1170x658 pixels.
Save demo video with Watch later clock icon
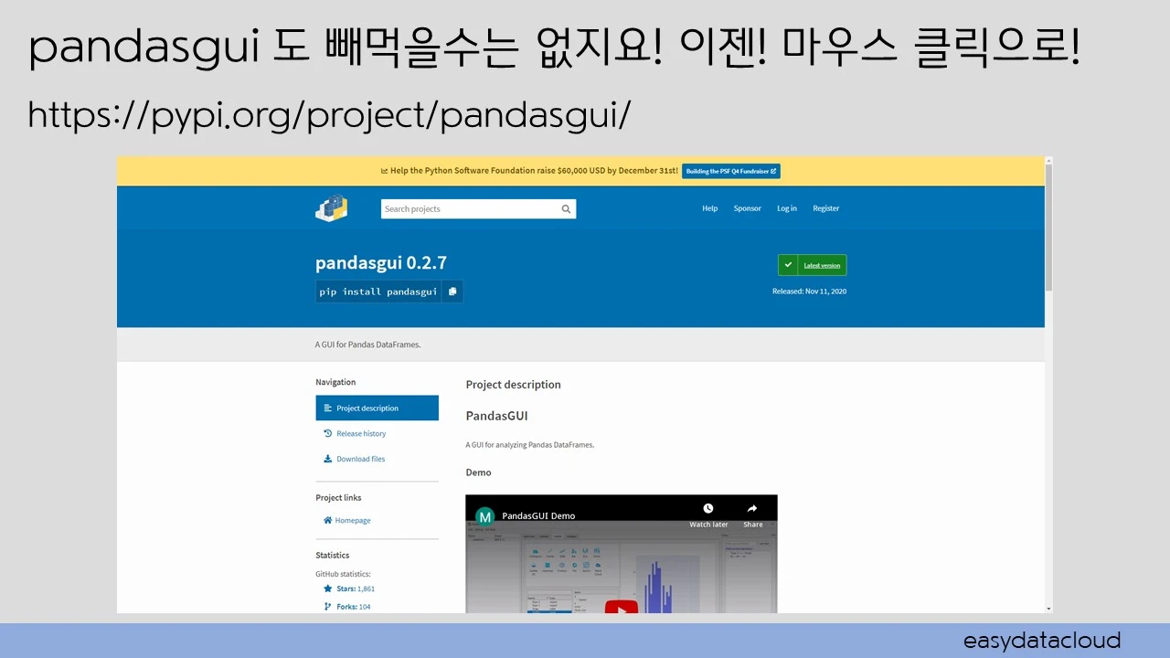[707, 508]
